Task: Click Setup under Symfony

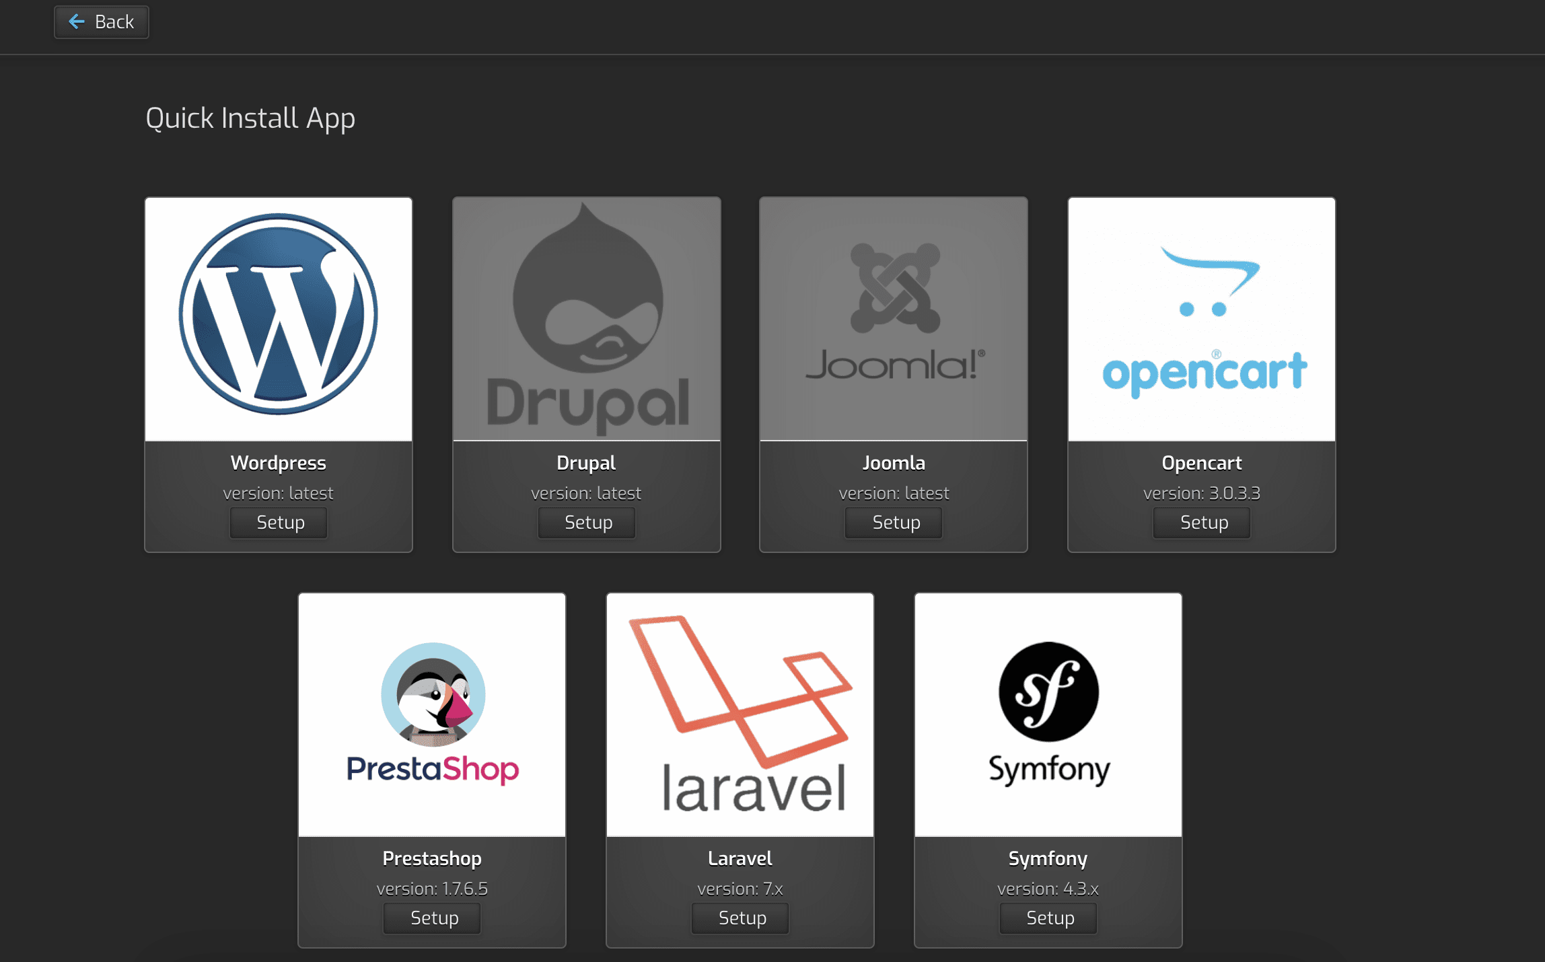Action: [1047, 918]
